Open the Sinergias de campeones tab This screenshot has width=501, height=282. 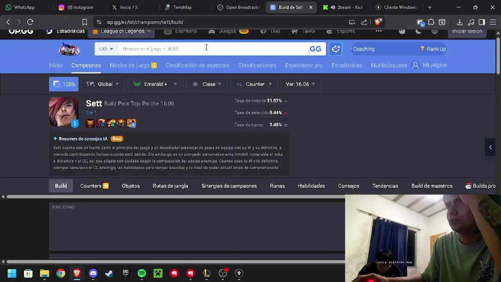coord(229,186)
